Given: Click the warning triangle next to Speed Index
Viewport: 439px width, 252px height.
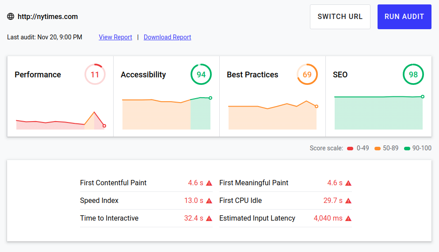Looking at the screenshot, I should coord(209,201).
